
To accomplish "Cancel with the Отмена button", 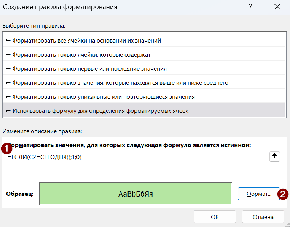I will (x=263, y=217).
